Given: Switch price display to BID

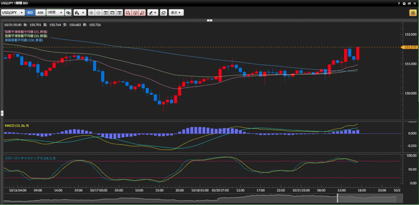Looking at the screenshot, I should (x=30, y=13).
